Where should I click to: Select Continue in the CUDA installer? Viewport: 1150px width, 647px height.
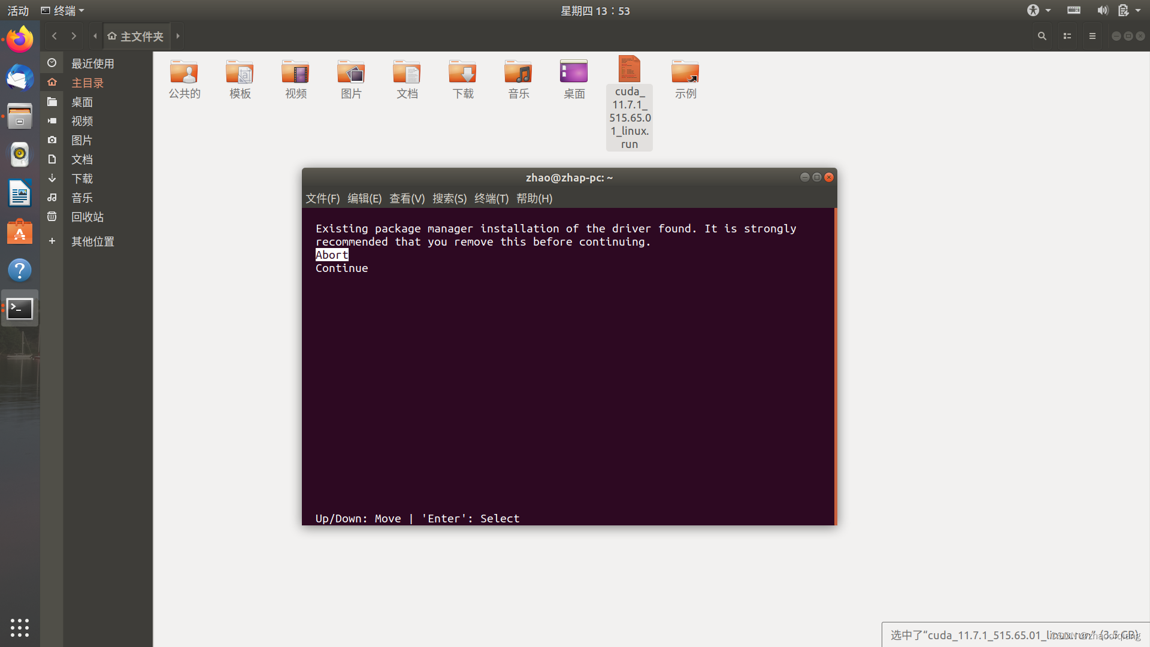(x=341, y=268)
